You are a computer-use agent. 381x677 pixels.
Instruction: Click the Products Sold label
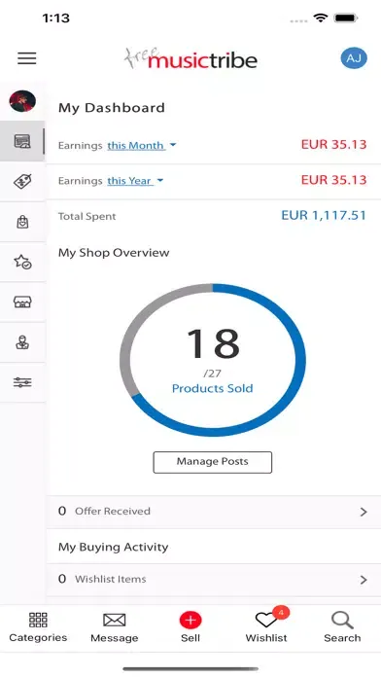(x=212, y=388)
